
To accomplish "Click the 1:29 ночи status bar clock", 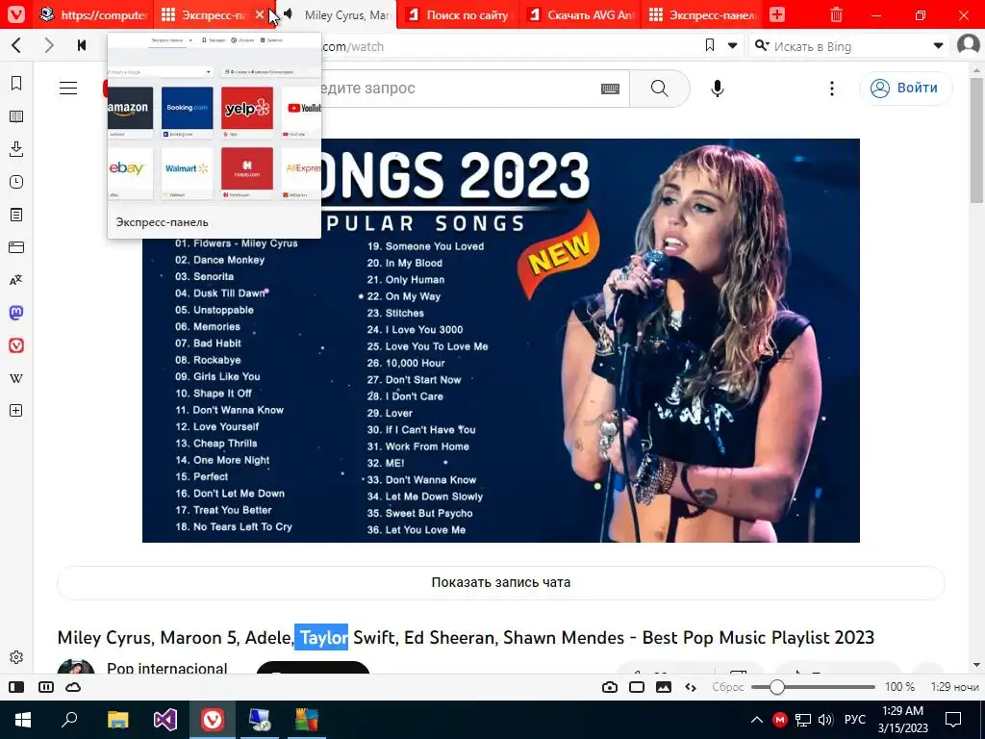I will [954, 687].
